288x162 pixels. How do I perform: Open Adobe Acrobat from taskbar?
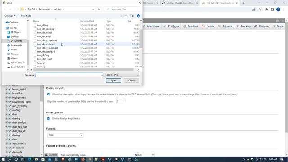(103, 159)
